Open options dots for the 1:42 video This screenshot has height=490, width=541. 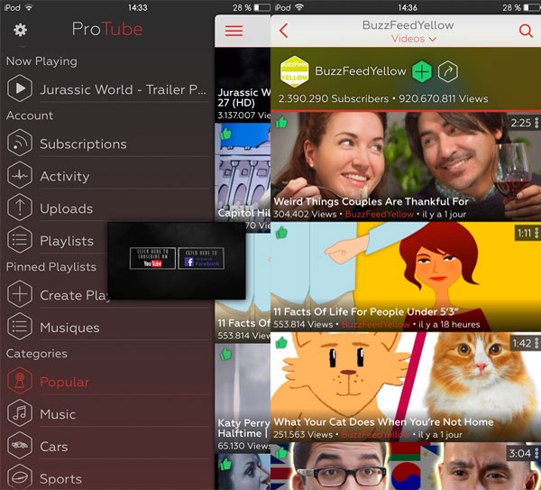(x=536, y=343)
